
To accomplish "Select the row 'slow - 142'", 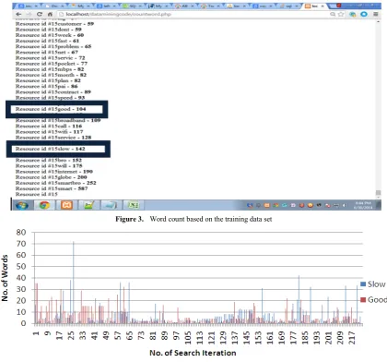I will (x=51, y=149).
